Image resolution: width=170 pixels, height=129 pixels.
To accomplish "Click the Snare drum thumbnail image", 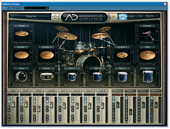I will pos(47,76).
